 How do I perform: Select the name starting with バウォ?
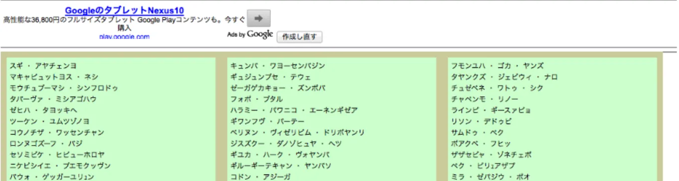click(51, 177)
